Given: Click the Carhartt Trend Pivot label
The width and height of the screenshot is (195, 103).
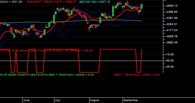Looking at the screenshot, I should point(52,2).
